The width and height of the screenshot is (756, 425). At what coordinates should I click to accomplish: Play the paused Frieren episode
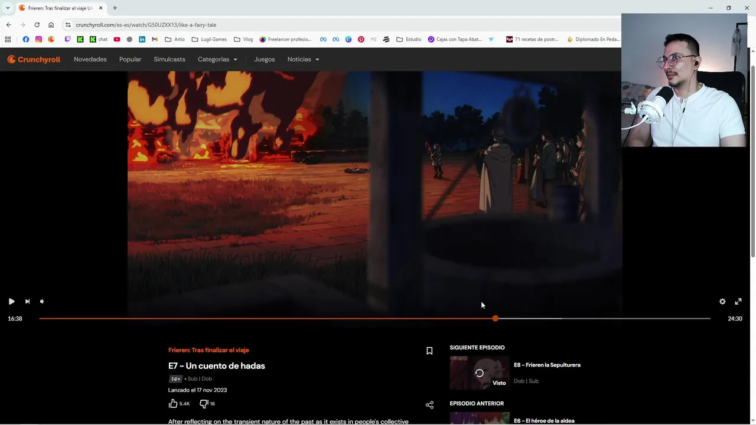(11, 301)
